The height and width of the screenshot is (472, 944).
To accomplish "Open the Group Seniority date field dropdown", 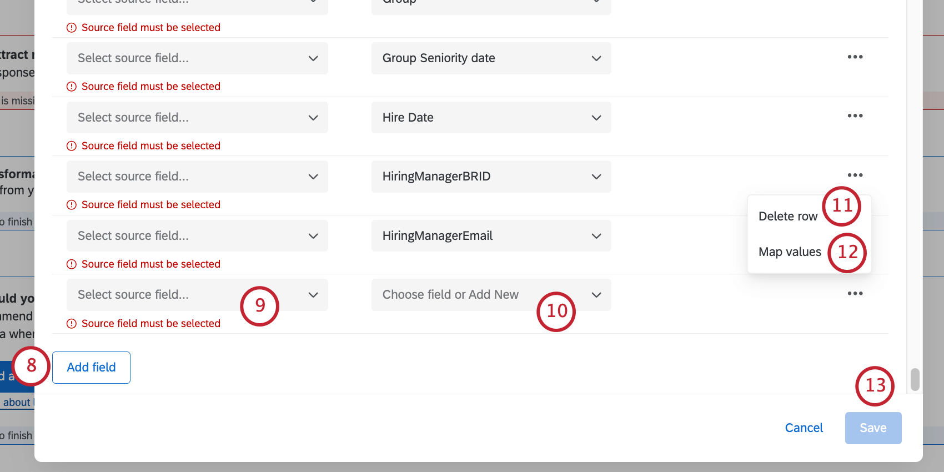I will click(x=491, y=58).
